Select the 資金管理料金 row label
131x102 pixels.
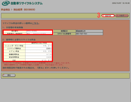click(x=14, y=57)
